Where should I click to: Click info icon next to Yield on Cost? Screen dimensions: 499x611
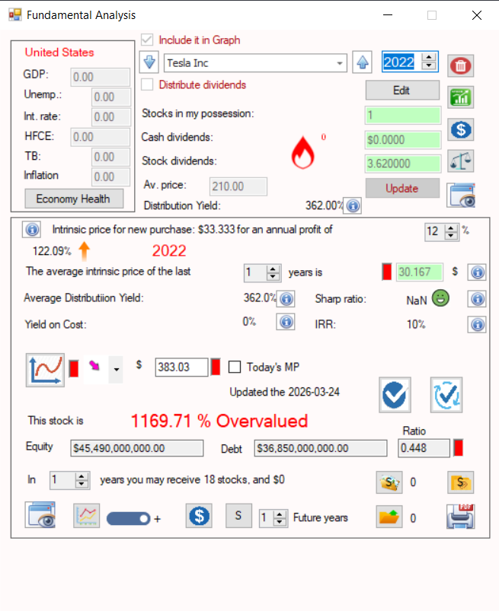coord(286,322)
